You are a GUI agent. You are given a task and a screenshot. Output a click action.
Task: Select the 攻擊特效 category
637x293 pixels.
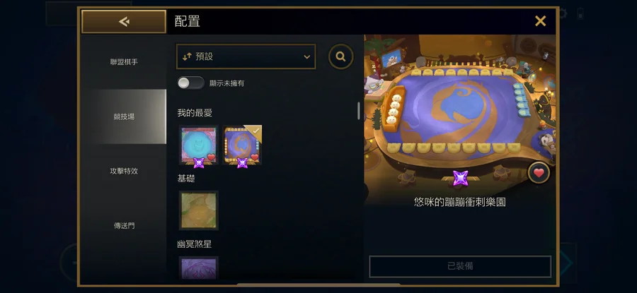[x=124, y=171]
